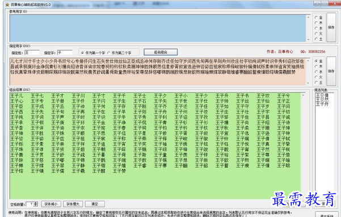Select the 火 radio in 参考用字 section

[318, 33]
